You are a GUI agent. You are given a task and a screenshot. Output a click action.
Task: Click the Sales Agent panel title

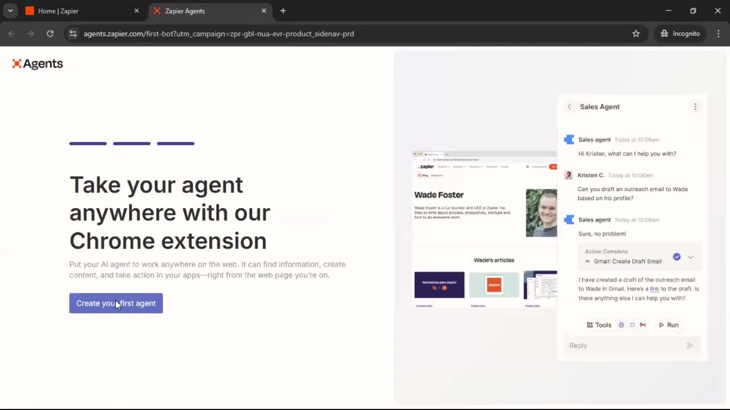(600, 107)
